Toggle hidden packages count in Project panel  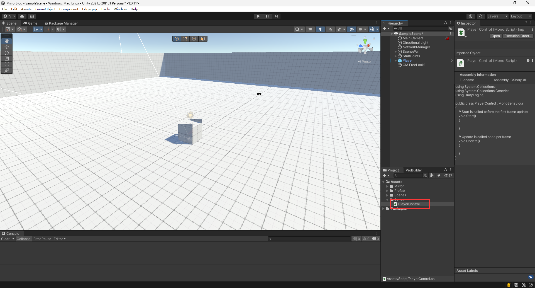coord(448,175)
